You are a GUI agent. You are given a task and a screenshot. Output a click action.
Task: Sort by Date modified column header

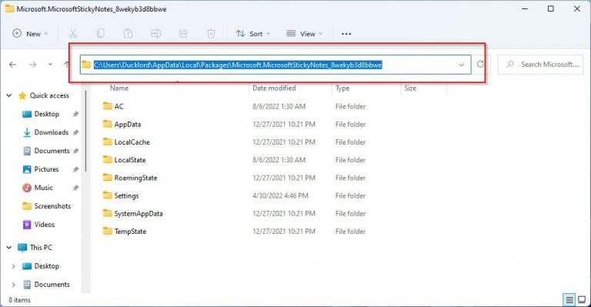click(x=274, y=88)
